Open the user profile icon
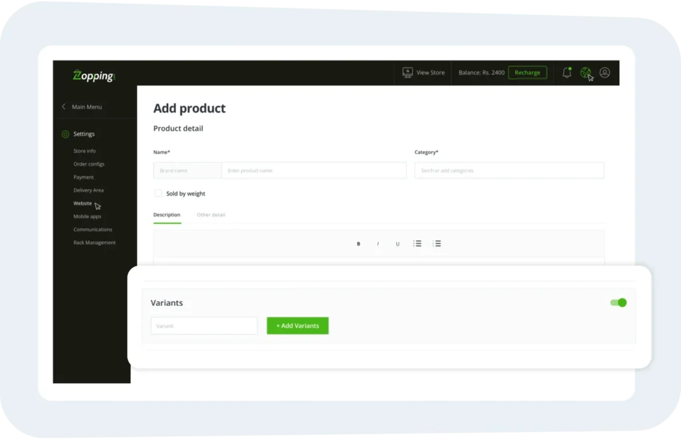681x439 pixels. coord(605,73)
